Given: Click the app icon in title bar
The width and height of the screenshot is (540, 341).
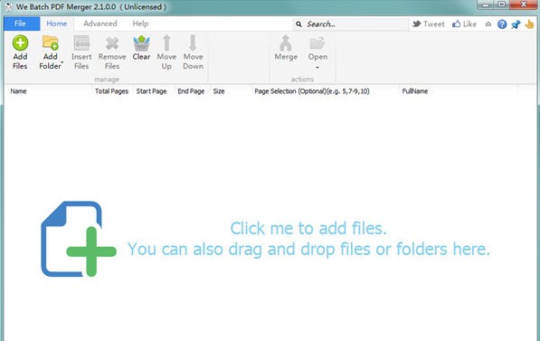Looking at the screenshot, I should click(9, 7).
